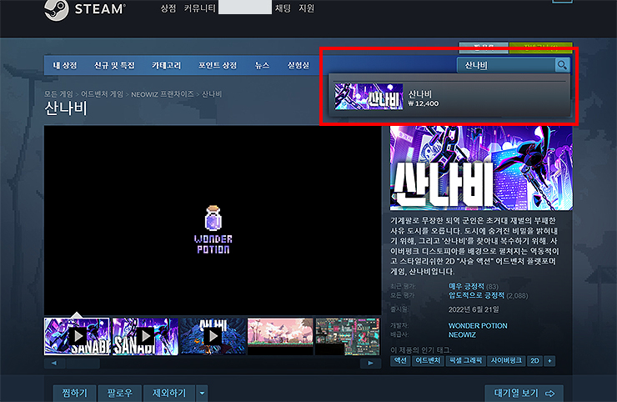Click the plus button to add tags
617x402 pixels.
tap(549, 360)
